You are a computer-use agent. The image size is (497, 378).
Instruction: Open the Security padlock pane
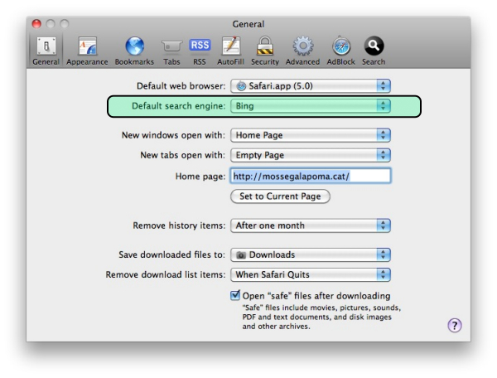[265, 51]
